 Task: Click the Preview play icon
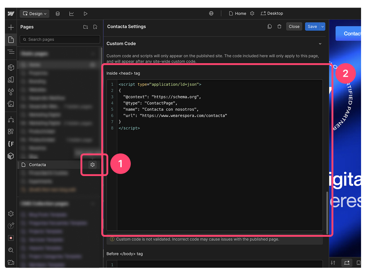pyautogui.click(x=85, y=14)
